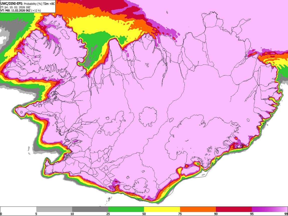Viewport: 288px width, 216px height.
Task: Click the legend value '25'
Action: pos(108,214)
